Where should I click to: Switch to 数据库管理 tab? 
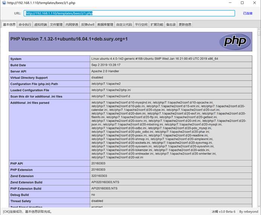point(105,25)
